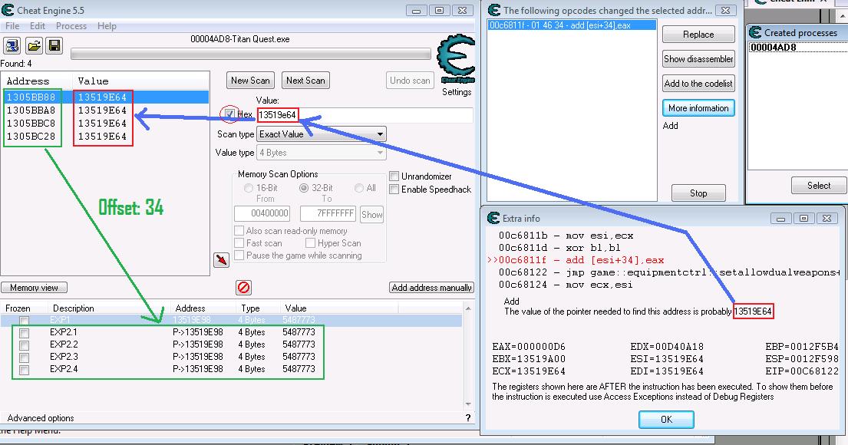Click the Next Scan button
The height and width of the screenshot is (445, 848).
(x=305, y=81)
